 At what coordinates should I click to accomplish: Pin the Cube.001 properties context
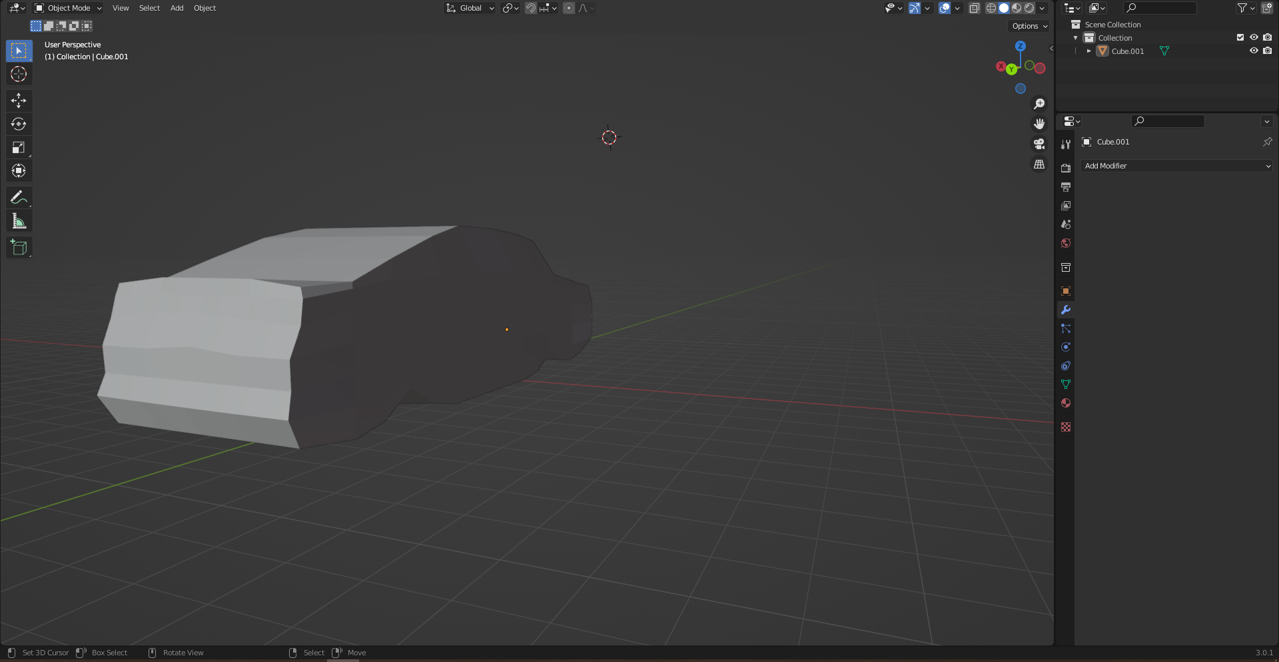click(x=1268, y=142)
